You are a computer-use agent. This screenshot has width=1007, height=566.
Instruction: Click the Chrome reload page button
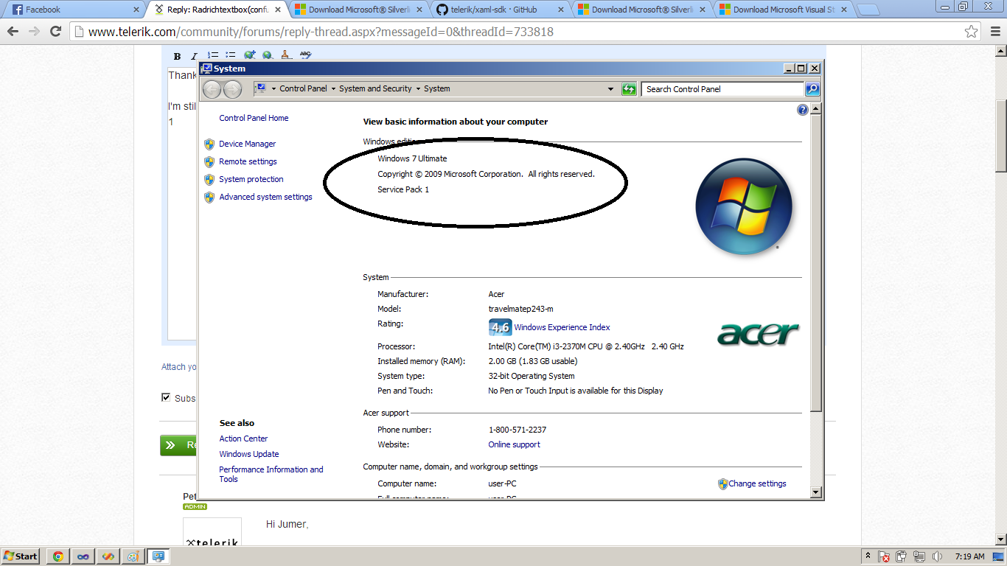coord(55,32)
